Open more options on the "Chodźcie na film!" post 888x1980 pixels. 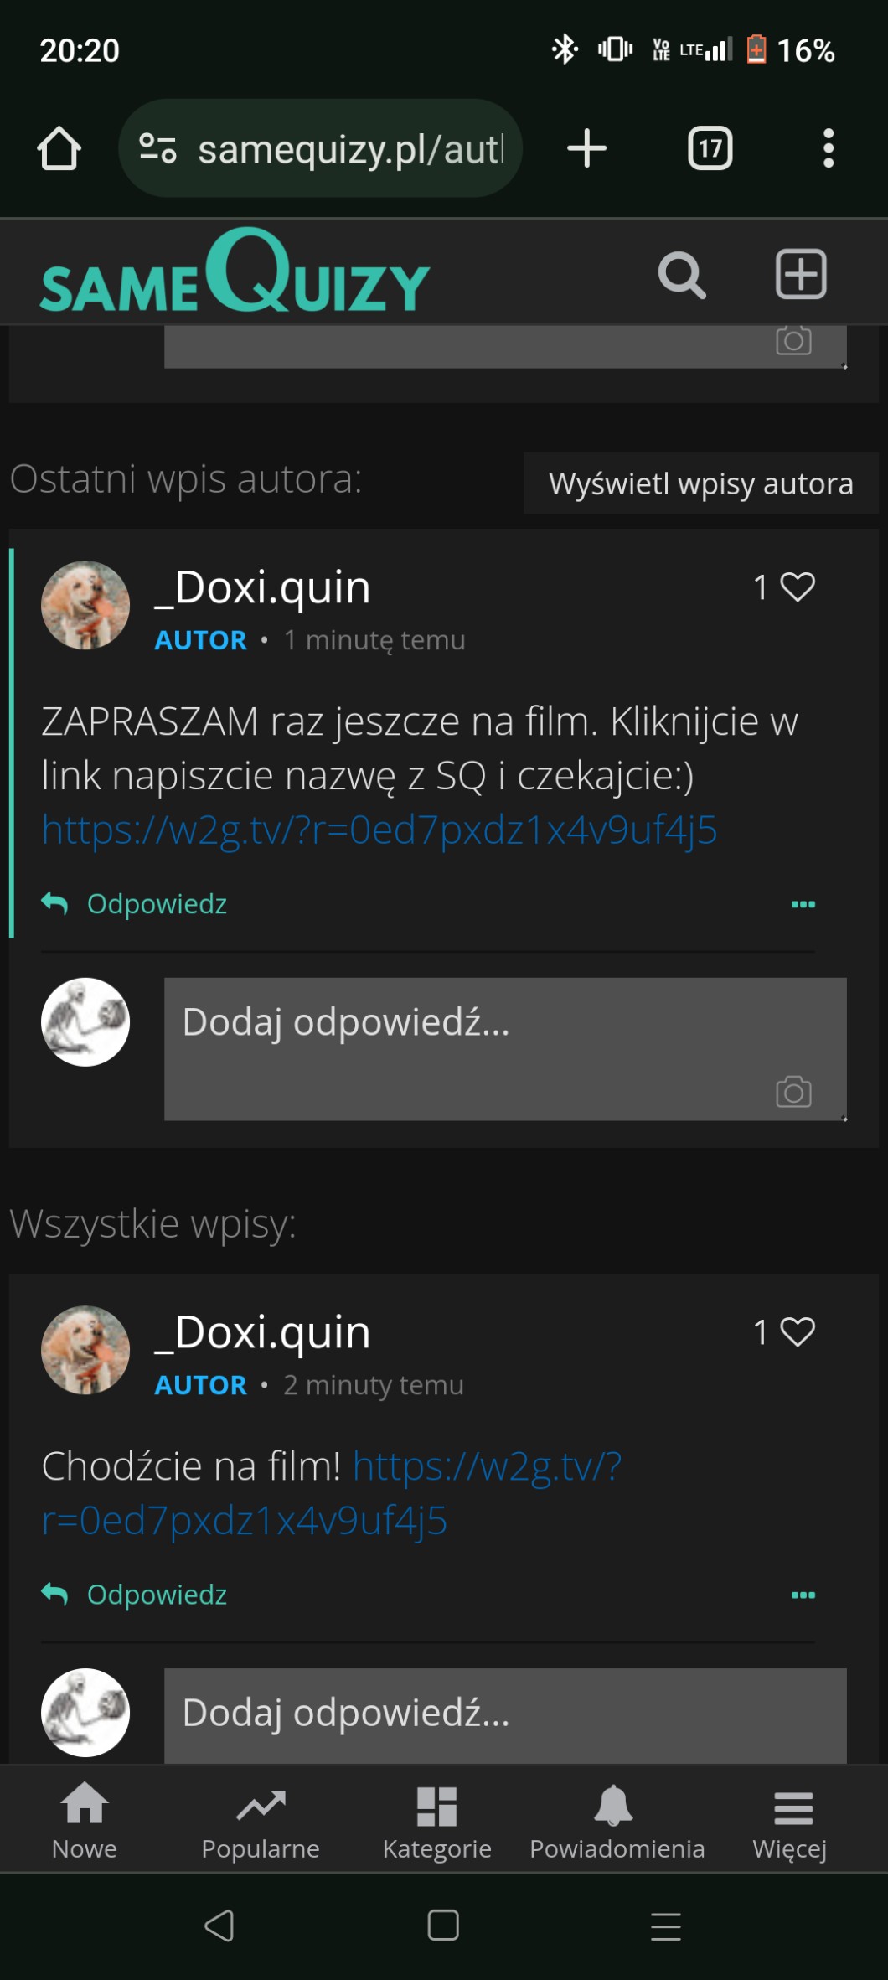tap(803, 1595)
